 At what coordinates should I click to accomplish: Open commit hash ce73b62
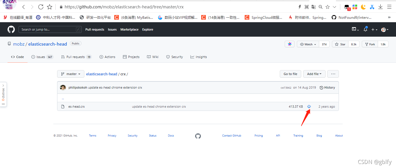286,88
